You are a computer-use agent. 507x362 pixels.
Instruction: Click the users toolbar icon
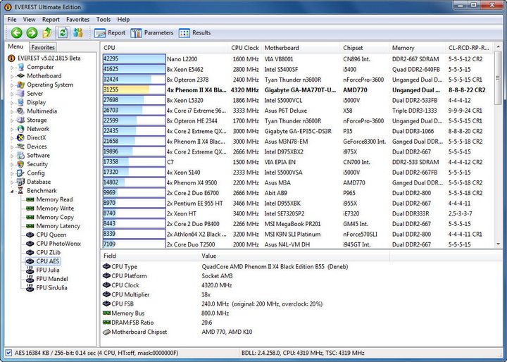(78, 32)
